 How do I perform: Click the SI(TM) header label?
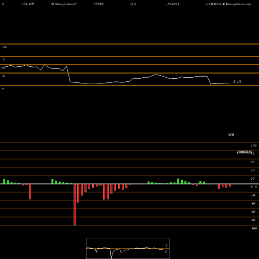(98, 4)
